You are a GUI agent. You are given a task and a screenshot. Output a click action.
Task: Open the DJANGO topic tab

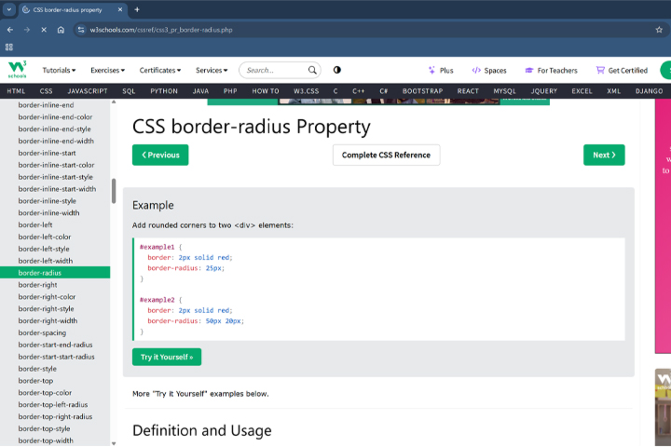point(649,91)
